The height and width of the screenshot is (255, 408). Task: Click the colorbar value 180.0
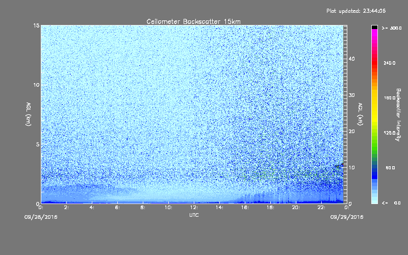click(x=389, y=98)
